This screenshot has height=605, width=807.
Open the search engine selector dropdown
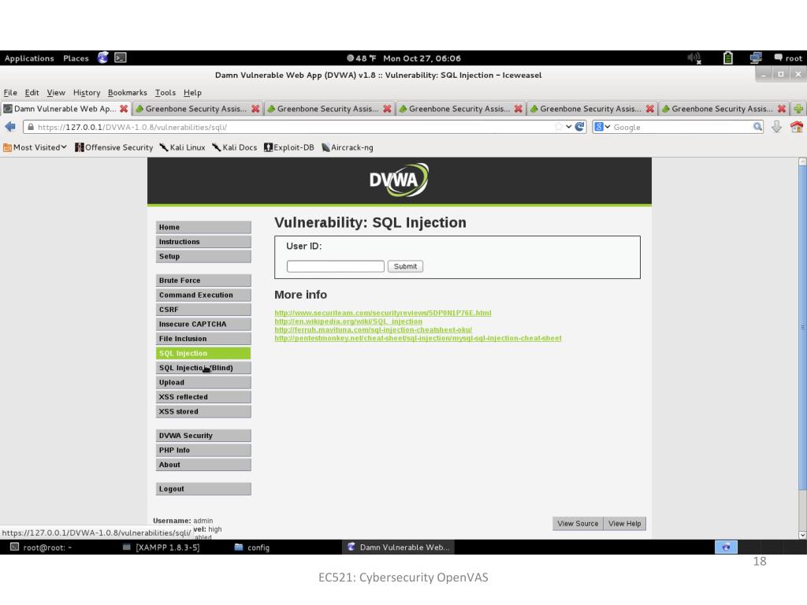click(602, 127)
